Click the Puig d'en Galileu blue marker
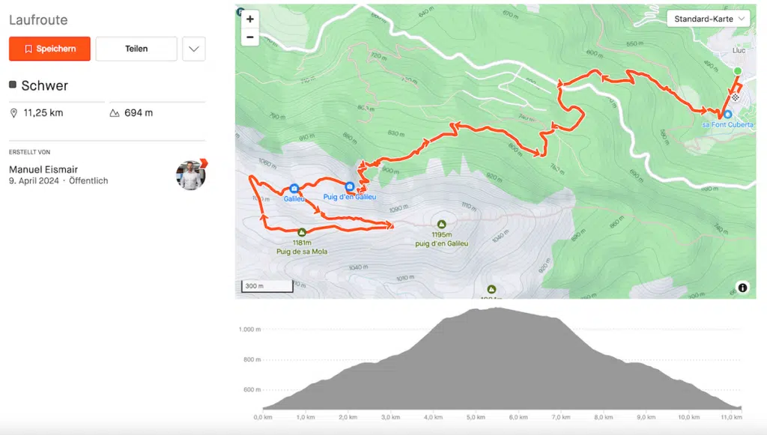 (350, 186)
